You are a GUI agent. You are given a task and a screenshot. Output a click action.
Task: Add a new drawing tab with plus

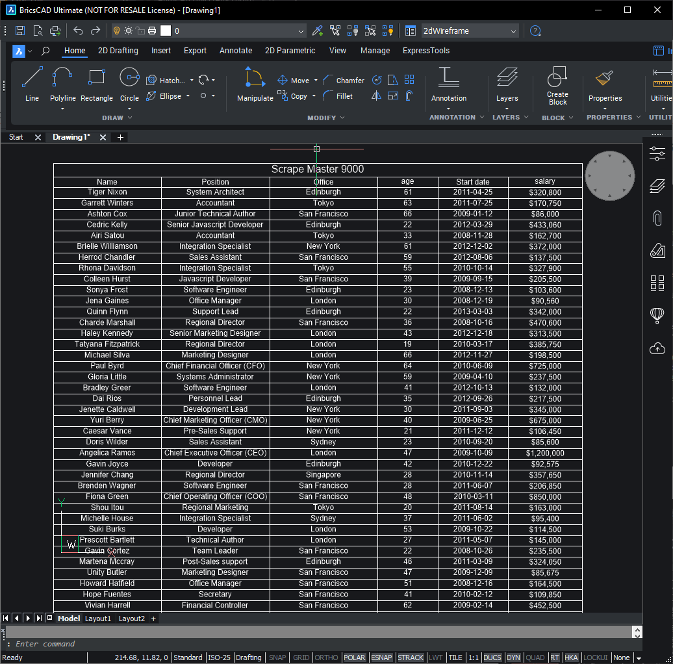point(120,137)
